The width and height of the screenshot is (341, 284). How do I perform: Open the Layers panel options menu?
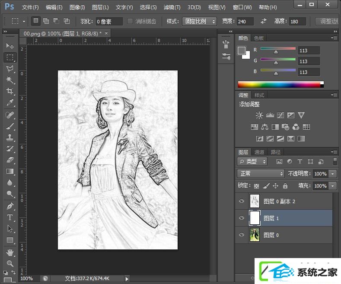334,152
